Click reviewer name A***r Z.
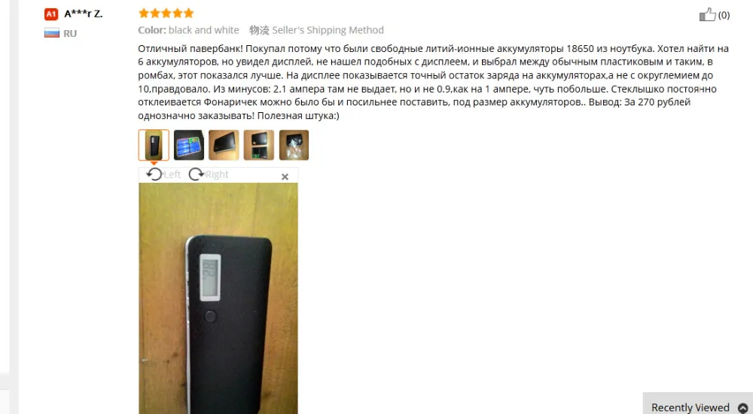 coord(84,14)
